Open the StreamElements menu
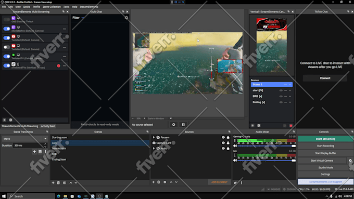 89,7
